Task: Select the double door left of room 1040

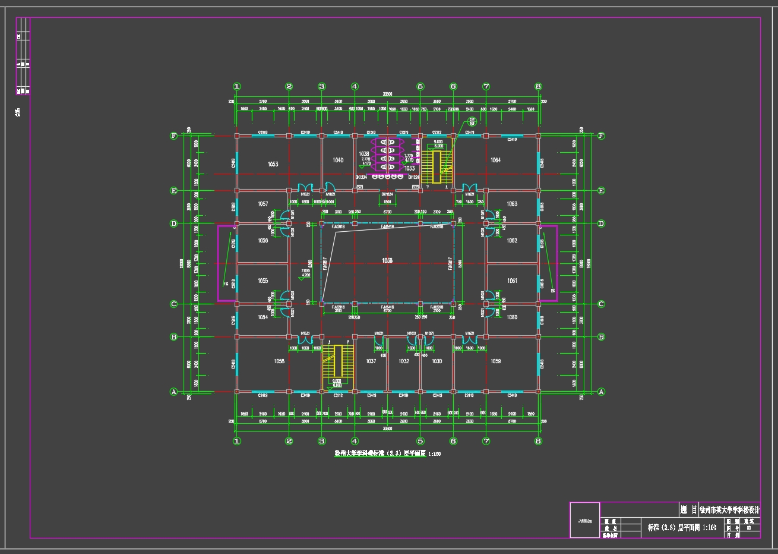Action: pyautogui.click(x=305, y=187)
